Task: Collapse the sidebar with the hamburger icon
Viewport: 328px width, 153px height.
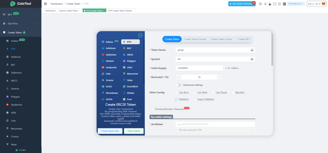Action: click(45, 4)
